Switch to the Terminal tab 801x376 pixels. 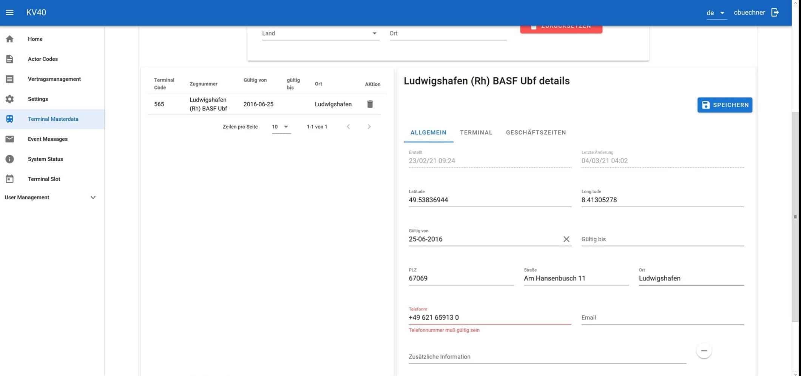tap(476, 133)
